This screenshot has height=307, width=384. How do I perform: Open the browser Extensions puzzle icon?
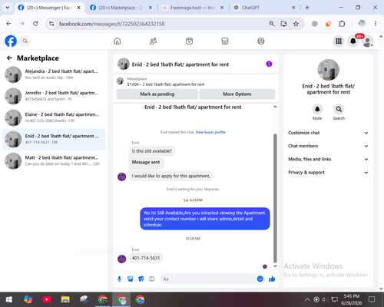(342, 24)
